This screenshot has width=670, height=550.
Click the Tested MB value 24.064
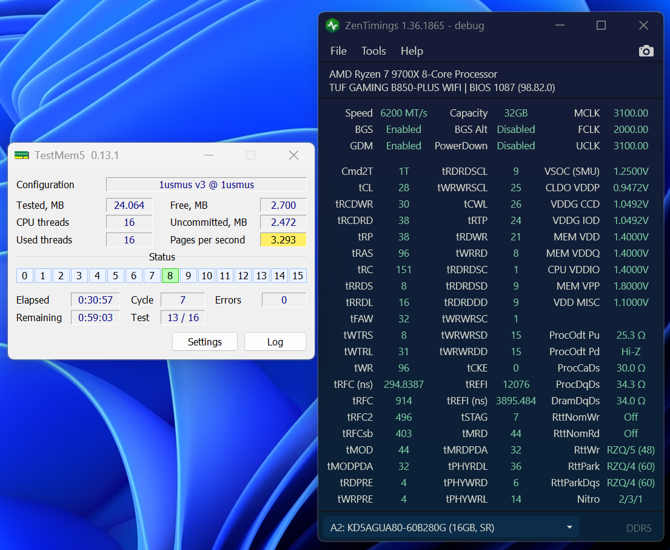pyautogui.click(x=129, y=205)
